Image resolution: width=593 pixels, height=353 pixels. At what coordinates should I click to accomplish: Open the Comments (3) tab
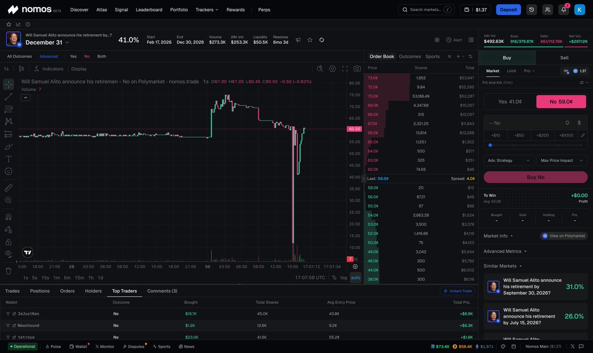pyautogui.click(x=162, y=291)
